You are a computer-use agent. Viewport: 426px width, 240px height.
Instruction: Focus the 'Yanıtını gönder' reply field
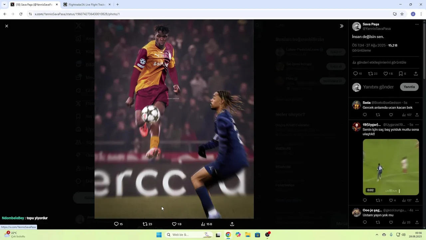click(378, 87)
